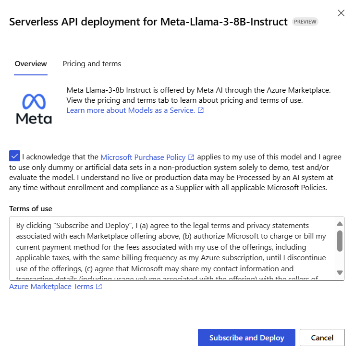Click the Terms of use scrollbar thumb
Screen dimensions: 354x350
click(340, 241)
